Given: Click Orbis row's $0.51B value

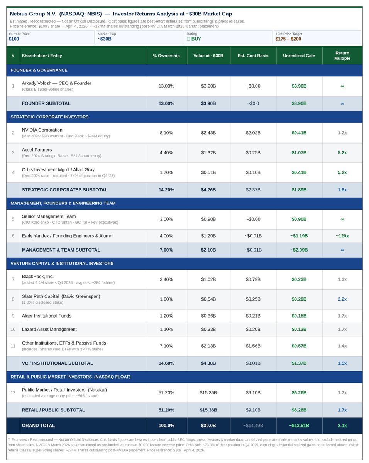Looking at the screenshot, I should pos(208,172).
